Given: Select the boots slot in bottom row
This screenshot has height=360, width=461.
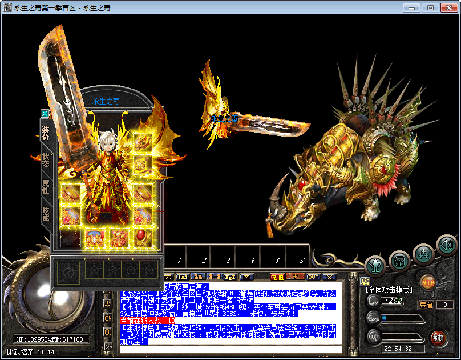Looking at the screenshot, I should tap(119, 238).
